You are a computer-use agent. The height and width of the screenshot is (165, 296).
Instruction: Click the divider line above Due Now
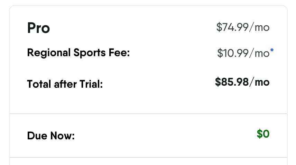(148, 114)
